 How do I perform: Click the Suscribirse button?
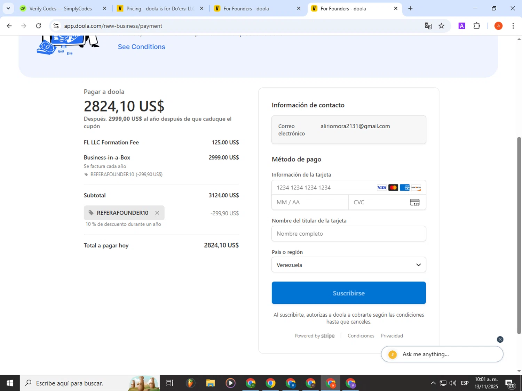(349, 293)
